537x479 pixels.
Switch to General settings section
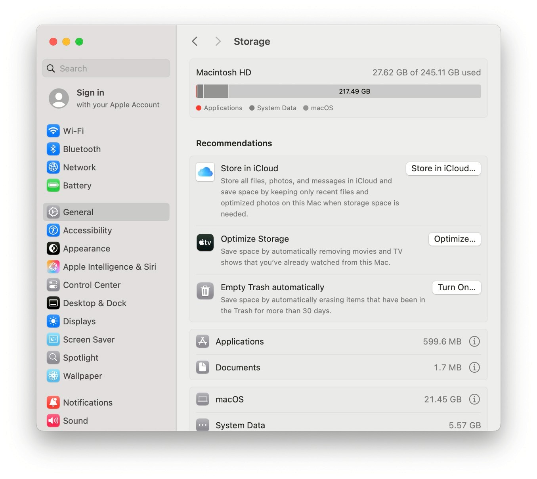(78, 212)
